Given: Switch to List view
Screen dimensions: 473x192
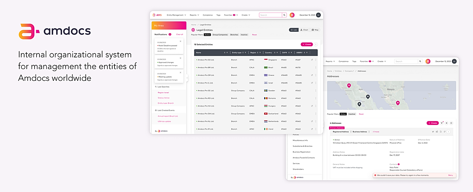Looking at the screenshot, I should [294, 30].
